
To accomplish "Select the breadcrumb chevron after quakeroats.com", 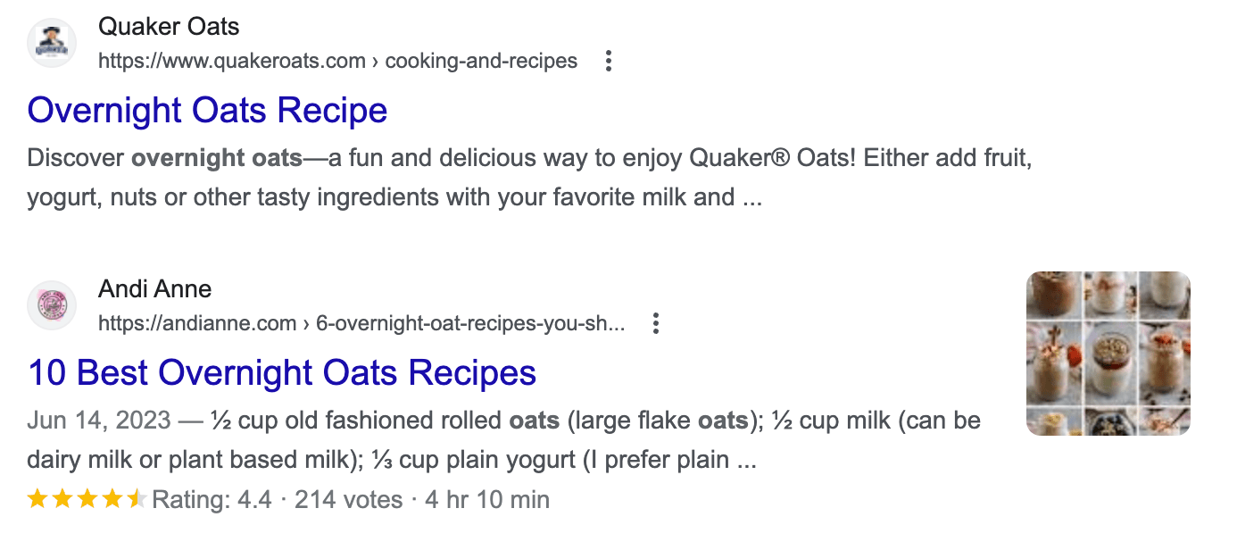I will pos(373,61).
